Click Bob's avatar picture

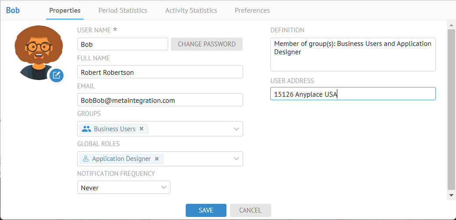click(x=37, y=52)
